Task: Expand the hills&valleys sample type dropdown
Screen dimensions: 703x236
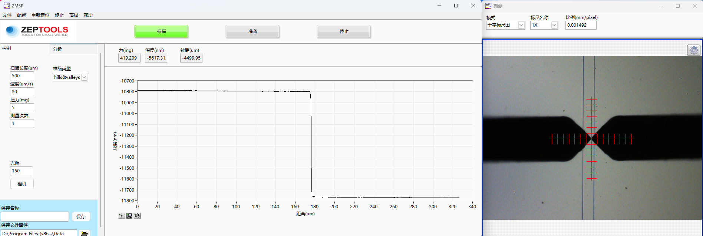Action: (x=85, y=77)
